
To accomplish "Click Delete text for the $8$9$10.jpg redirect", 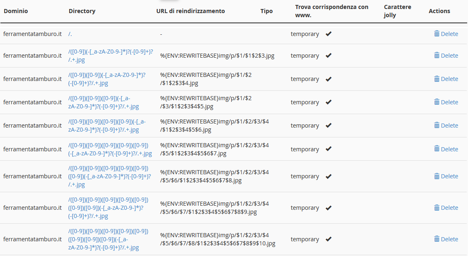I will pyautogui.click(x=450, y=239).
